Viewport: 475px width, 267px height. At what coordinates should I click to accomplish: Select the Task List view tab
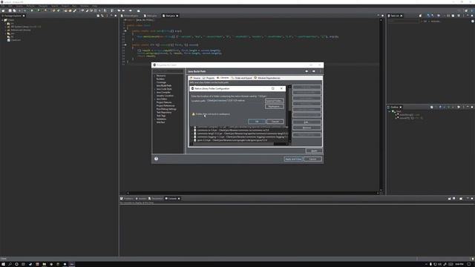(x=394, y=16)
